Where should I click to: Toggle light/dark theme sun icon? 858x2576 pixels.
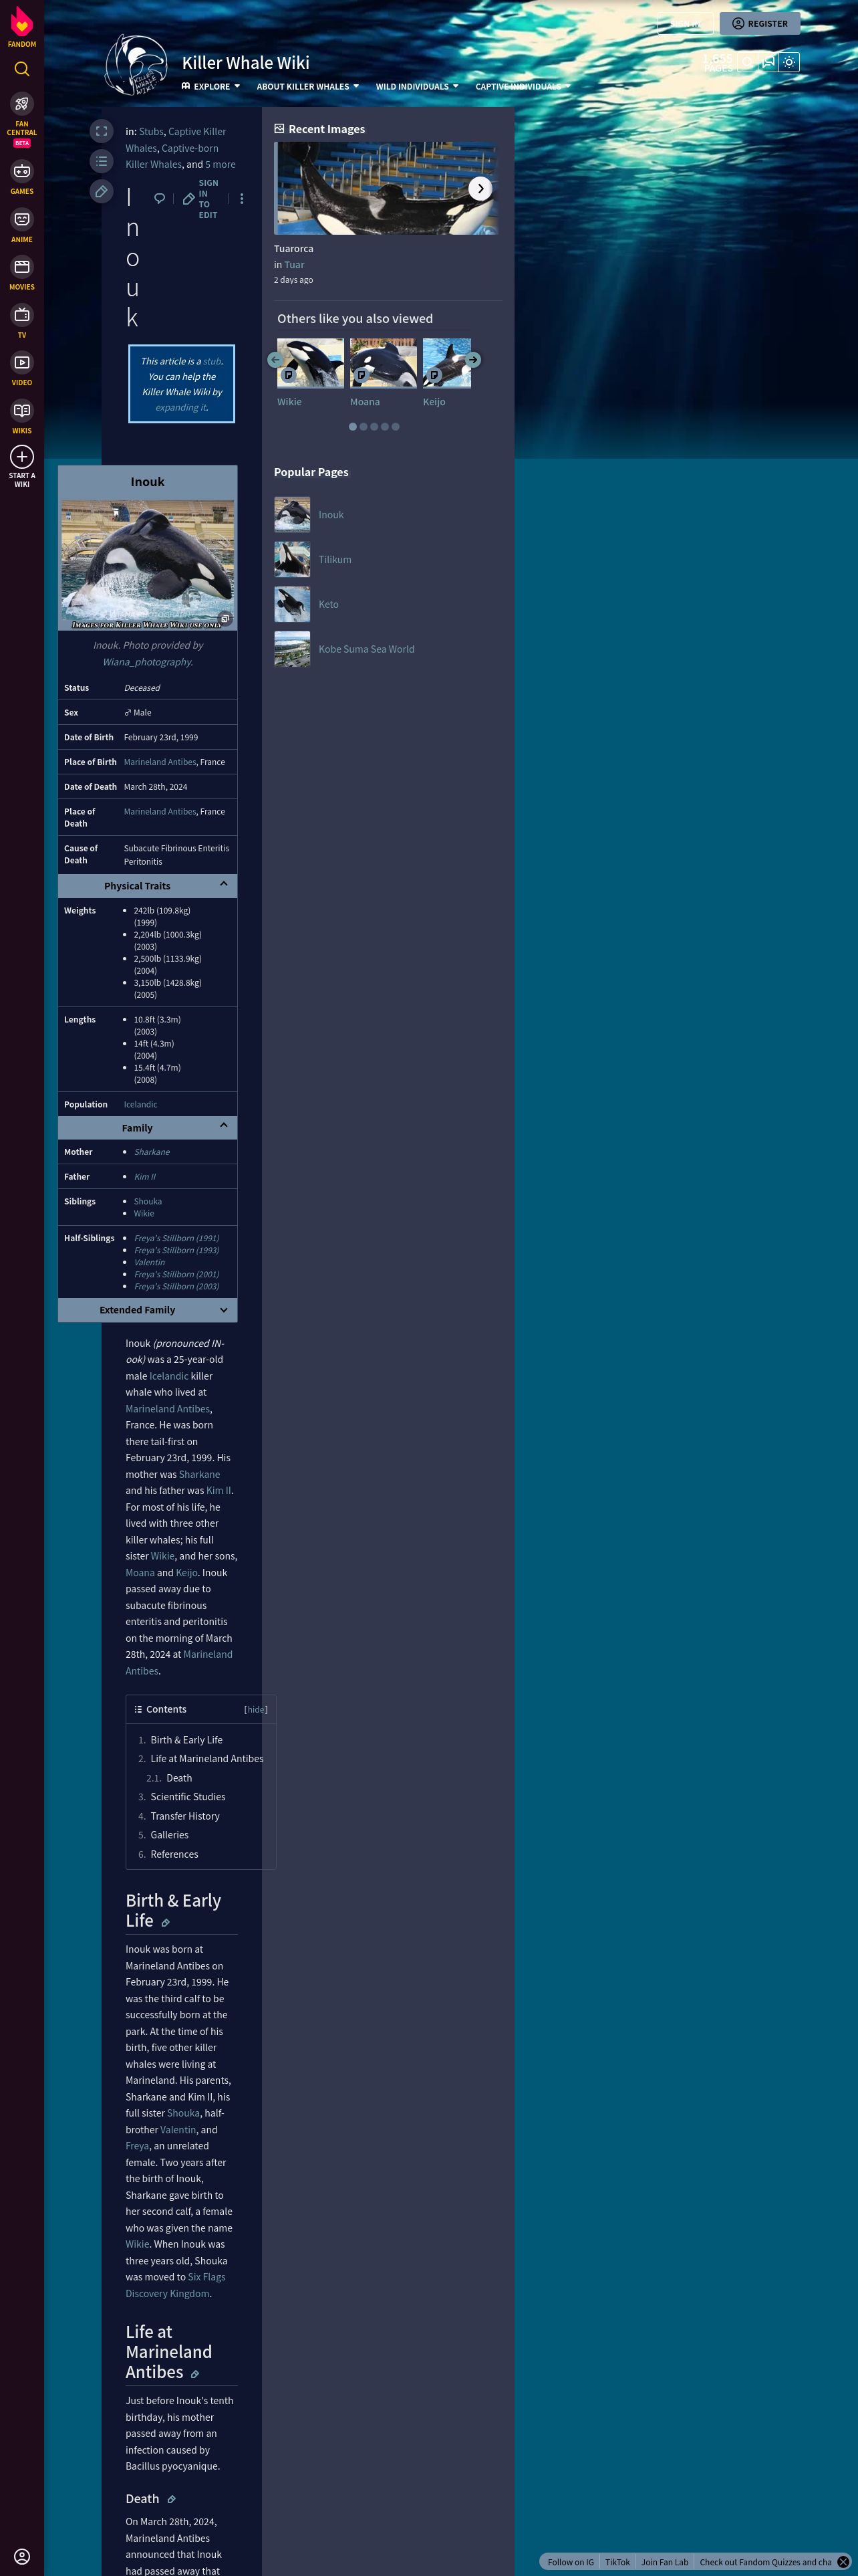tap(789, 62)
